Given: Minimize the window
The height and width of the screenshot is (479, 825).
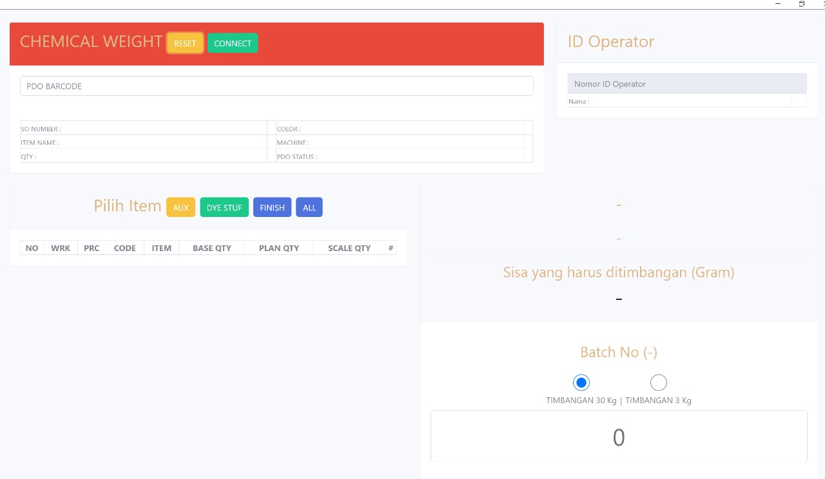Looking at the screenshot, I should pos(778,4).
